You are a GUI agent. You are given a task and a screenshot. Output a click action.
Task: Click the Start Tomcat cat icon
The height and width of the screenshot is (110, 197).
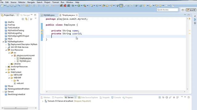tap(61, 5)
